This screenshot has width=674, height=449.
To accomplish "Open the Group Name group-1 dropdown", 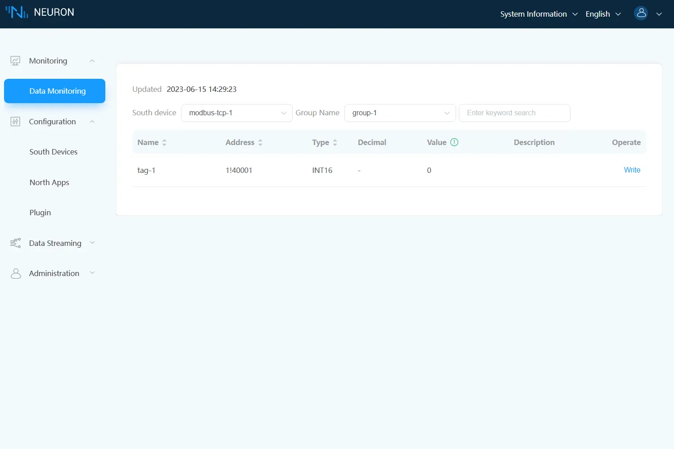I will click(400, 113).
